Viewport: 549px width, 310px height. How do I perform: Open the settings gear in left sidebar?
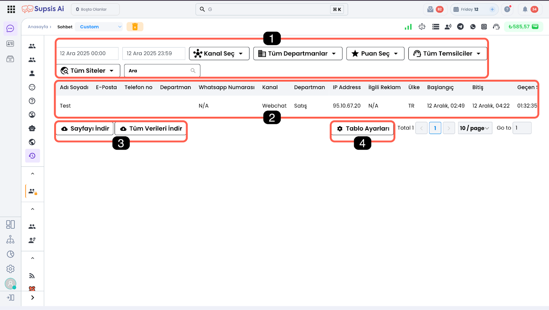point(10,269)
